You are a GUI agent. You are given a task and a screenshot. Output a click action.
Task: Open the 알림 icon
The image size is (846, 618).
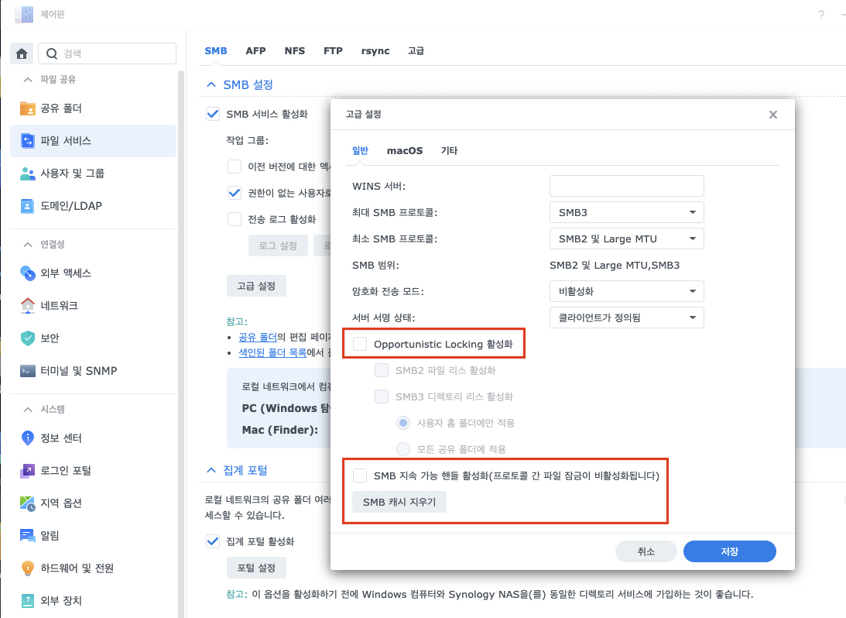click(28, 535)
